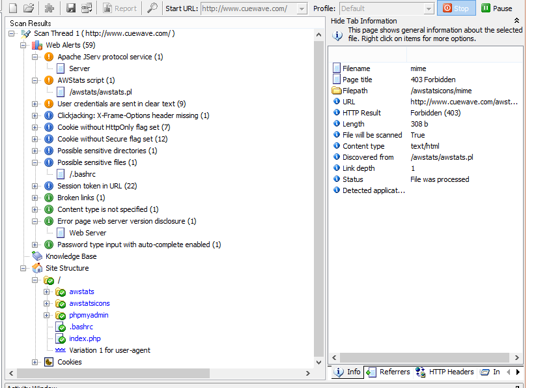Viewport: 536px width, 388px height.
Task: Open the partially shown In tab
Action: (490, 372)
